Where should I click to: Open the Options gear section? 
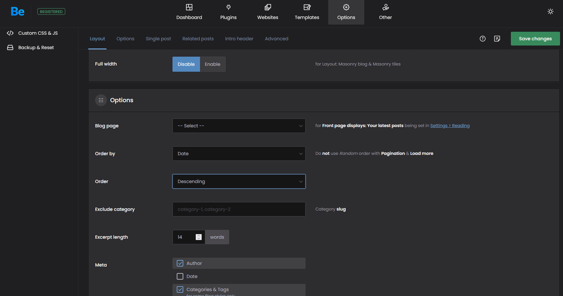[346, 12]
